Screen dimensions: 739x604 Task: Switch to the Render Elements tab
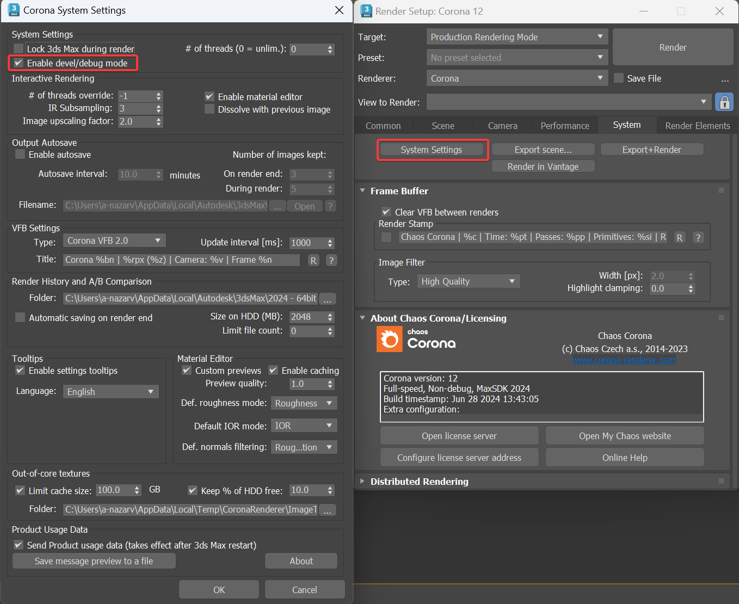pyautogui.click(x=697, y=126)
